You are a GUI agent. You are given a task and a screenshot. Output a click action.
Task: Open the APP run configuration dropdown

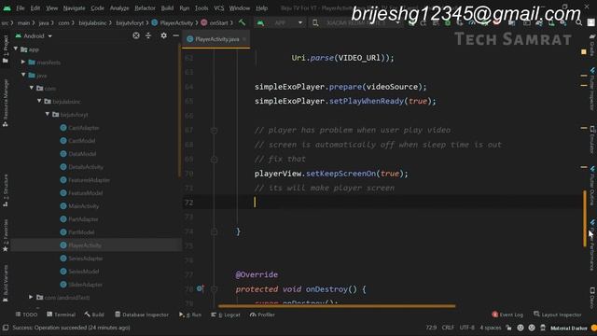280,22
